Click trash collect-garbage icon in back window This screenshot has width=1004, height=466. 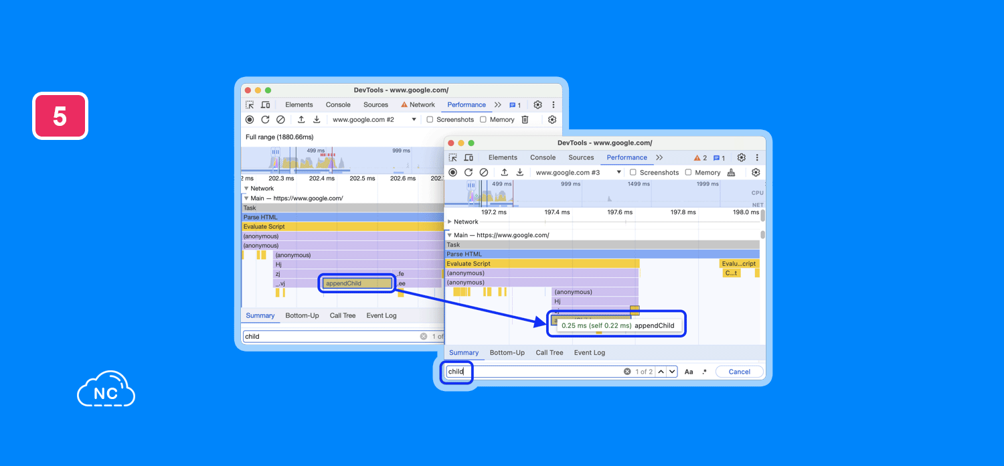(525, 120)
